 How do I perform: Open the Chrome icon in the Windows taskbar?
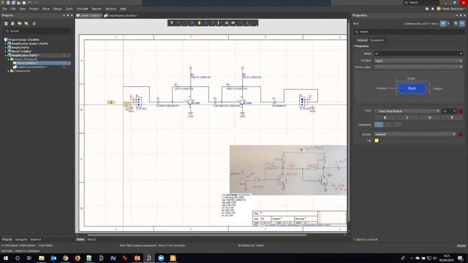point(65,258)
